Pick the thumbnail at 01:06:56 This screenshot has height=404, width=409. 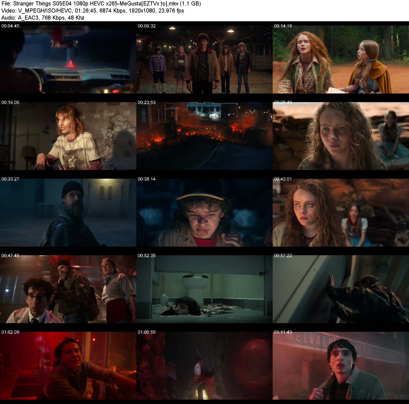tap(204, 366)
